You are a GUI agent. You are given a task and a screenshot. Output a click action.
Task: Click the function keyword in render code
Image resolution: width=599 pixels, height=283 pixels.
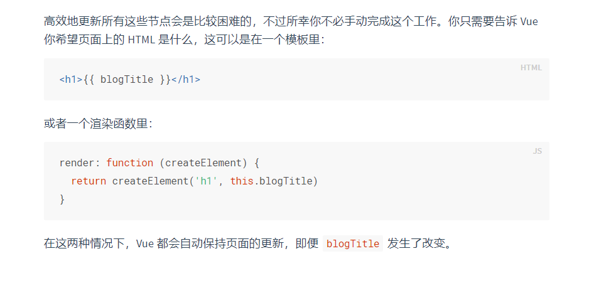tap(129, 163)
